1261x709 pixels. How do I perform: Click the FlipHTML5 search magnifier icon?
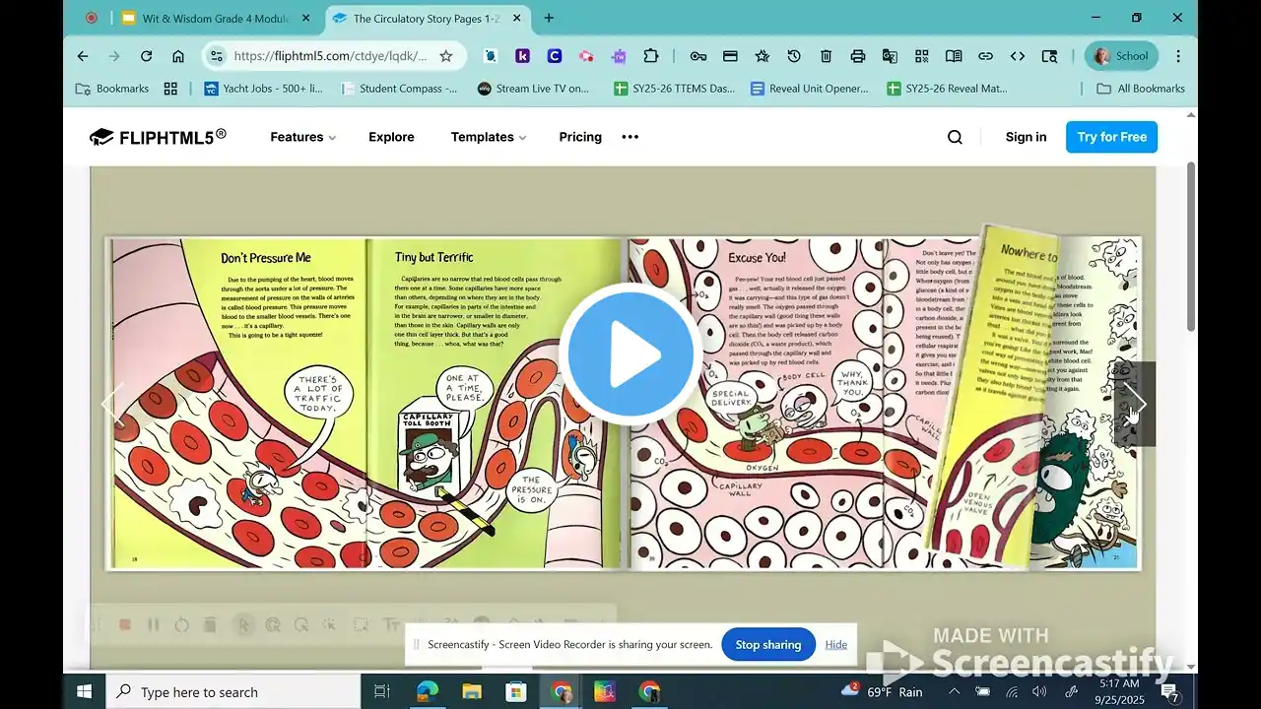coord(955,137)
